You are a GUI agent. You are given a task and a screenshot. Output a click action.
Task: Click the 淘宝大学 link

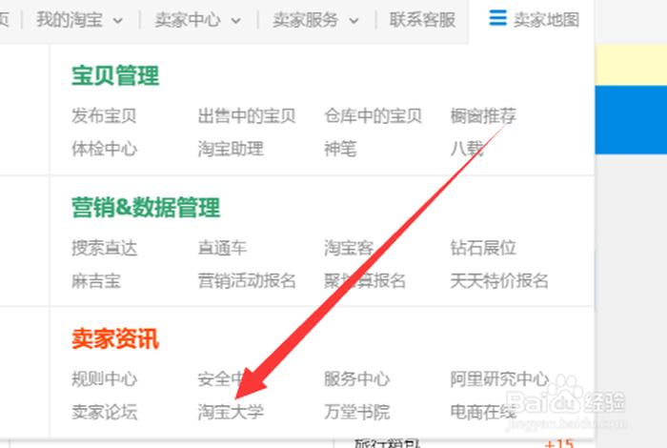click(x=231, y=412)
